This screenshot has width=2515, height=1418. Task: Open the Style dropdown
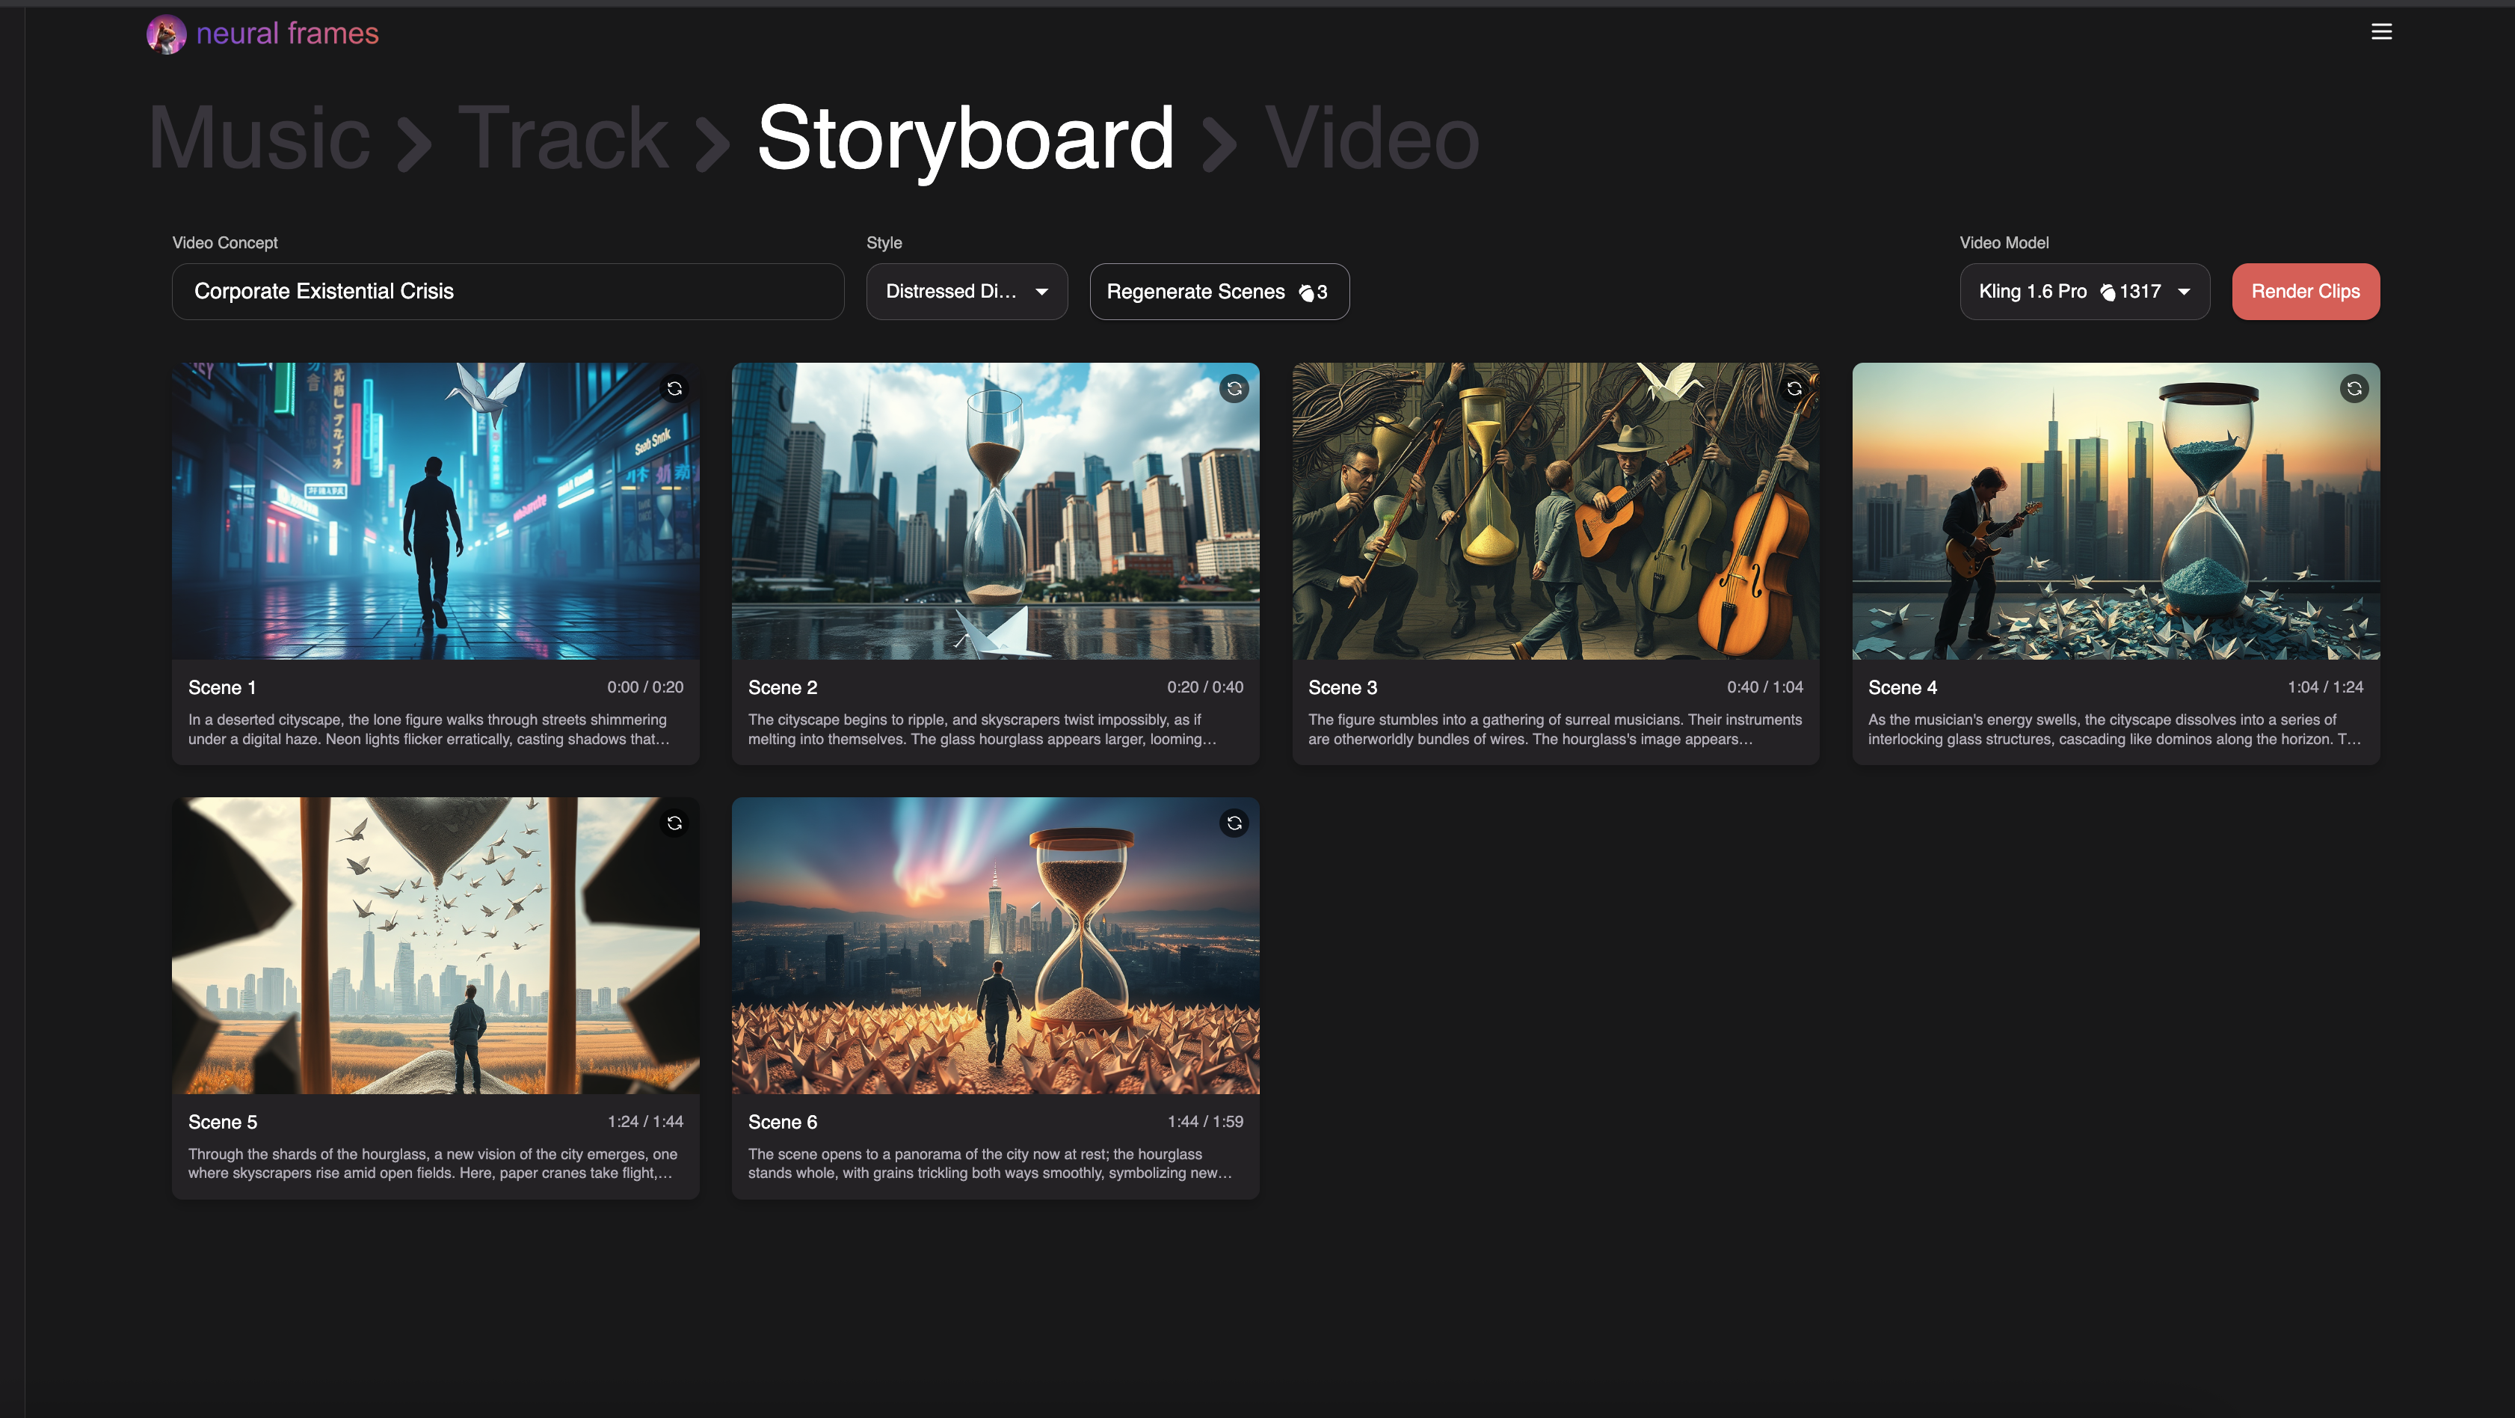(x=967, y=291)
